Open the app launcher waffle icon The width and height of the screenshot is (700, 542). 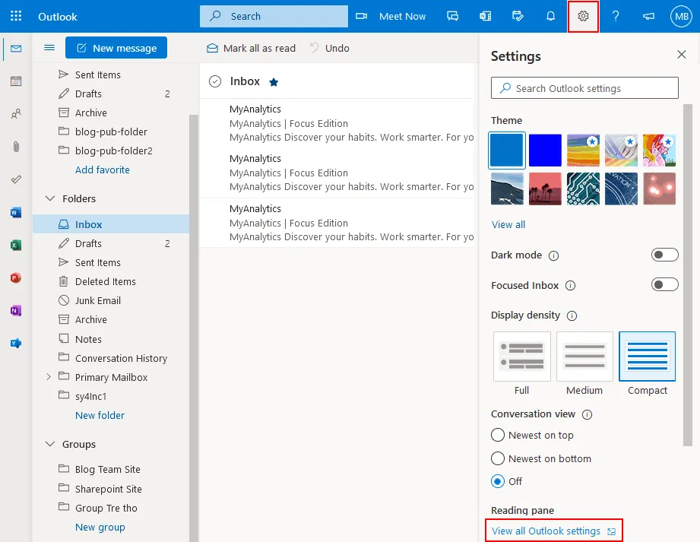tap(16, 16)
